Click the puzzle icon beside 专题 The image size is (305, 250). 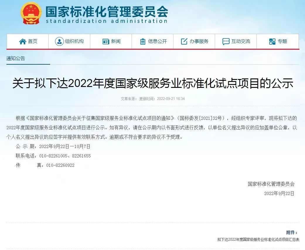coord(272,41)
